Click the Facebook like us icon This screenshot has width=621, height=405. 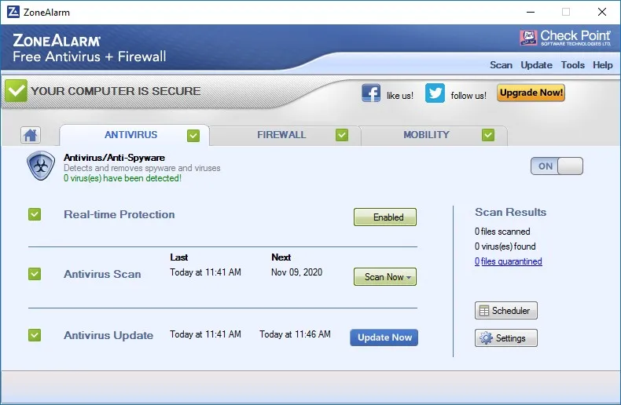pyautogui.click(x=371, y=93)
